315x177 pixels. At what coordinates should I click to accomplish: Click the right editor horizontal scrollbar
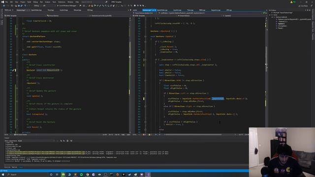[194, 135]
